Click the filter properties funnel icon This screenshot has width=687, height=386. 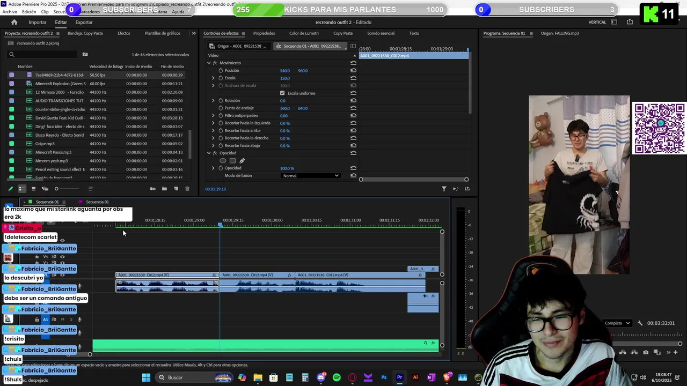point(444,189)
